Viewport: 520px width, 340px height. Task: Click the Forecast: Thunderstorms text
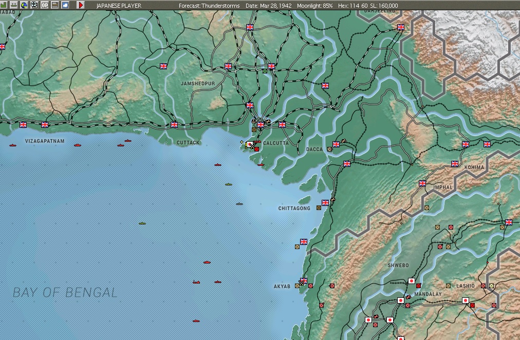coord(209,6)
